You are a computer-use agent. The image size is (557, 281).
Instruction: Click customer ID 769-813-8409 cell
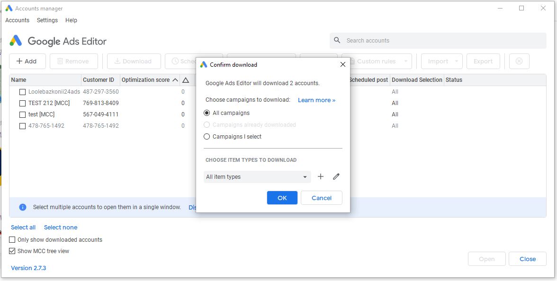(x=101, y=103)
